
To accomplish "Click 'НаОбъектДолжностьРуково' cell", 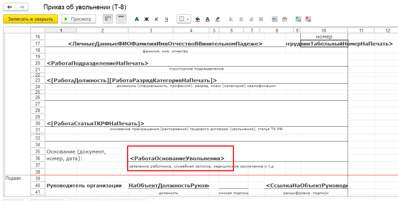I will pyautogui.click(x=169, y=185).
